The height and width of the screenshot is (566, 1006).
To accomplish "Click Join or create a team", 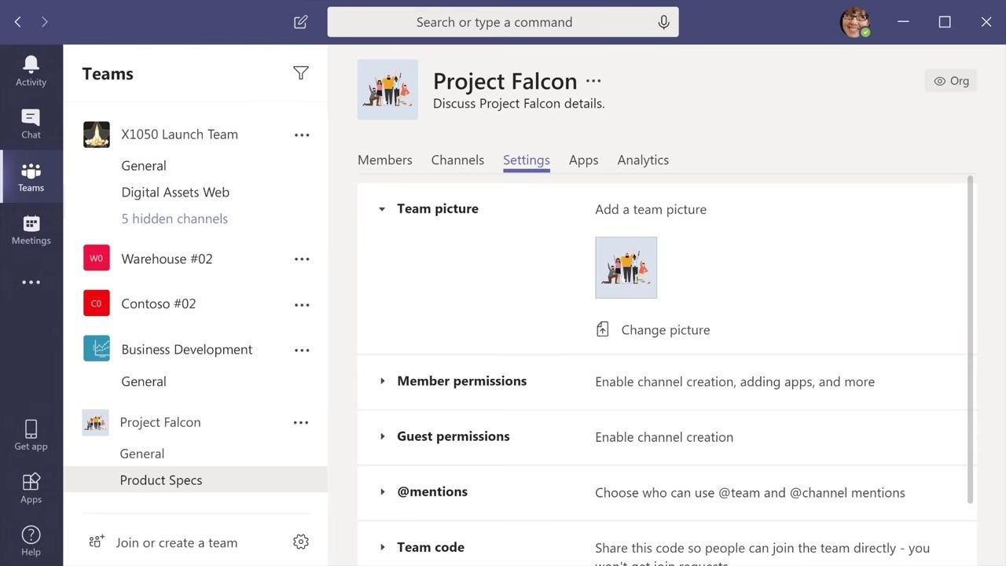I will (x=177, y=542).
